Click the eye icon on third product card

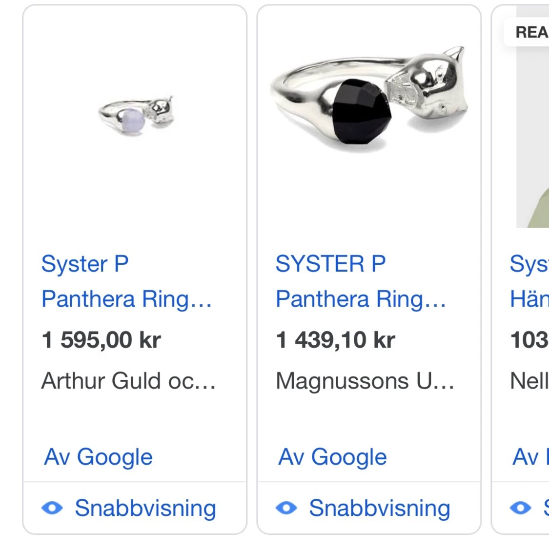(x=520, y=508)
